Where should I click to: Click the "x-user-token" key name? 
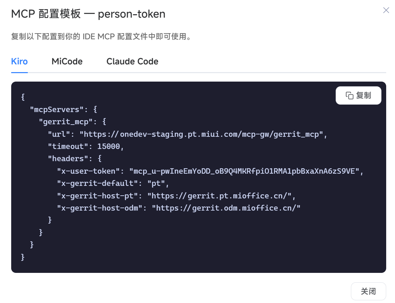click(x=88, y=171)
